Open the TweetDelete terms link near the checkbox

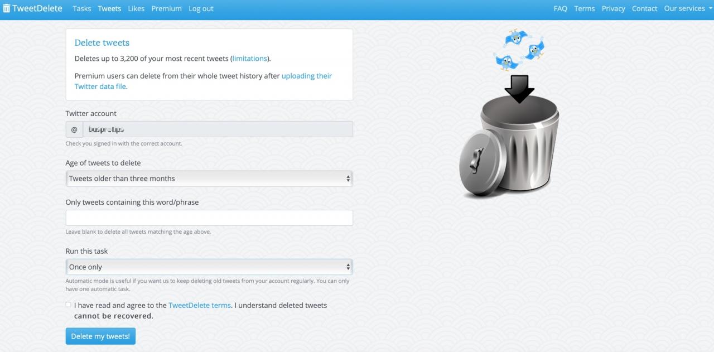coord(200,305)
